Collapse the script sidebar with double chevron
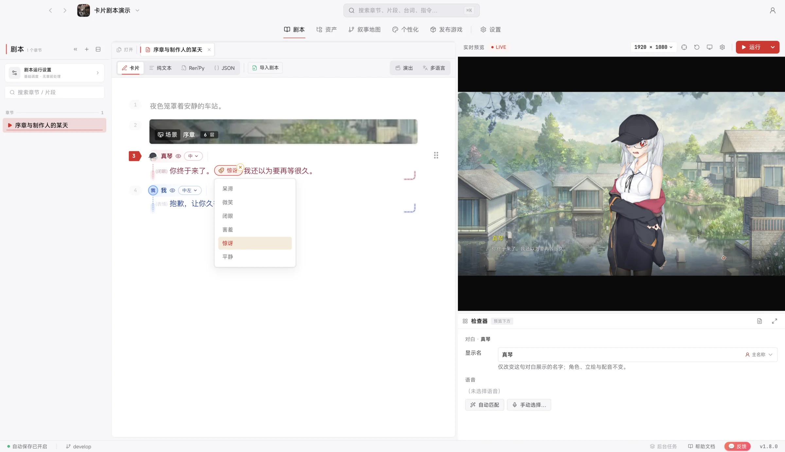 (x=75, y=49)
